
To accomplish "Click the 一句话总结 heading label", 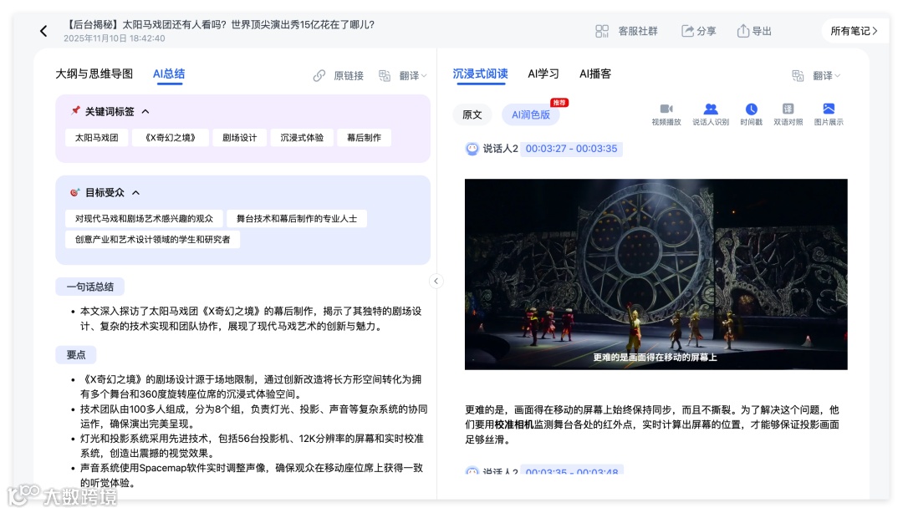I will 89,287.
